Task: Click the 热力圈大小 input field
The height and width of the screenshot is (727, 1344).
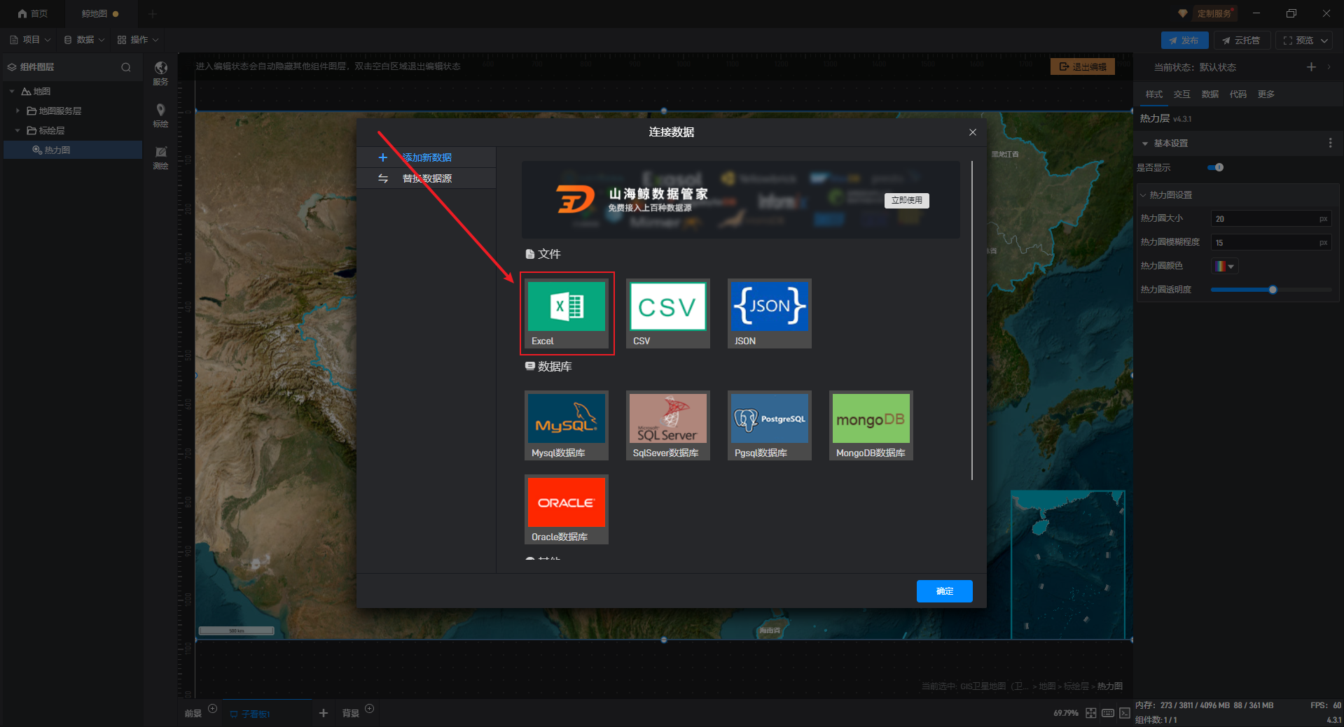Action: point(1270,219)
